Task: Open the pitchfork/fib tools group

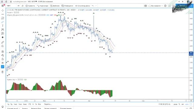Action: pyautogui.click(x=2, y=18)
